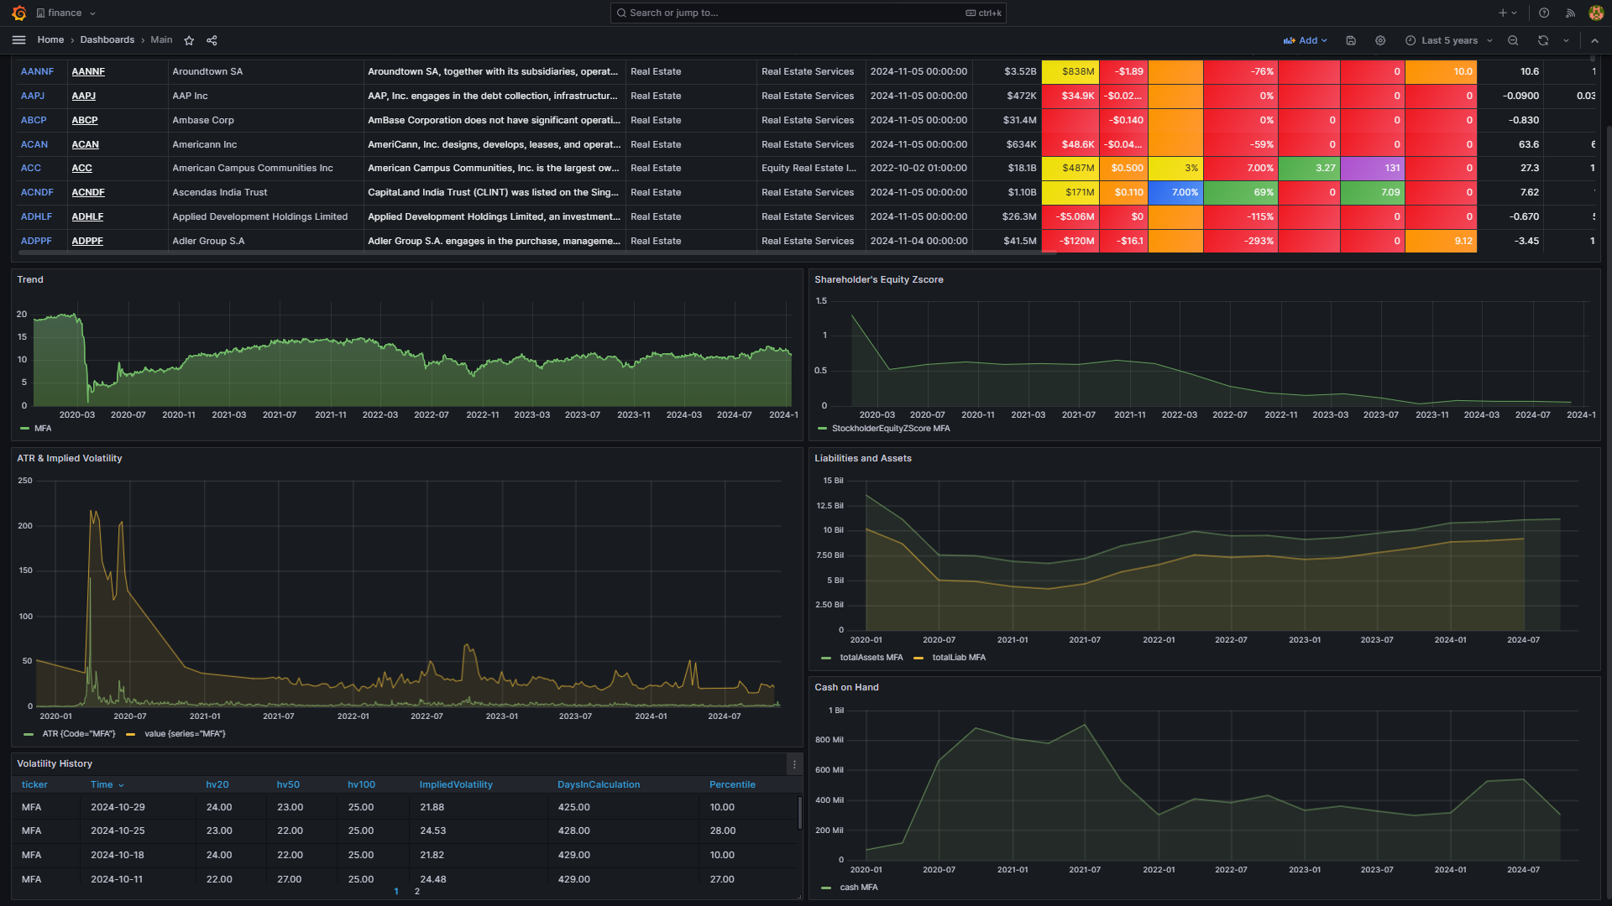Open the Volatility History panel menu
Image resolution: width=1612 pixels, height=906 pixels.
pos(793,764)
